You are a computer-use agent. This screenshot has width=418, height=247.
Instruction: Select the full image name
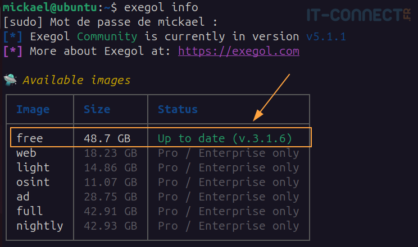pyautogui.click(x=30, y=211)
